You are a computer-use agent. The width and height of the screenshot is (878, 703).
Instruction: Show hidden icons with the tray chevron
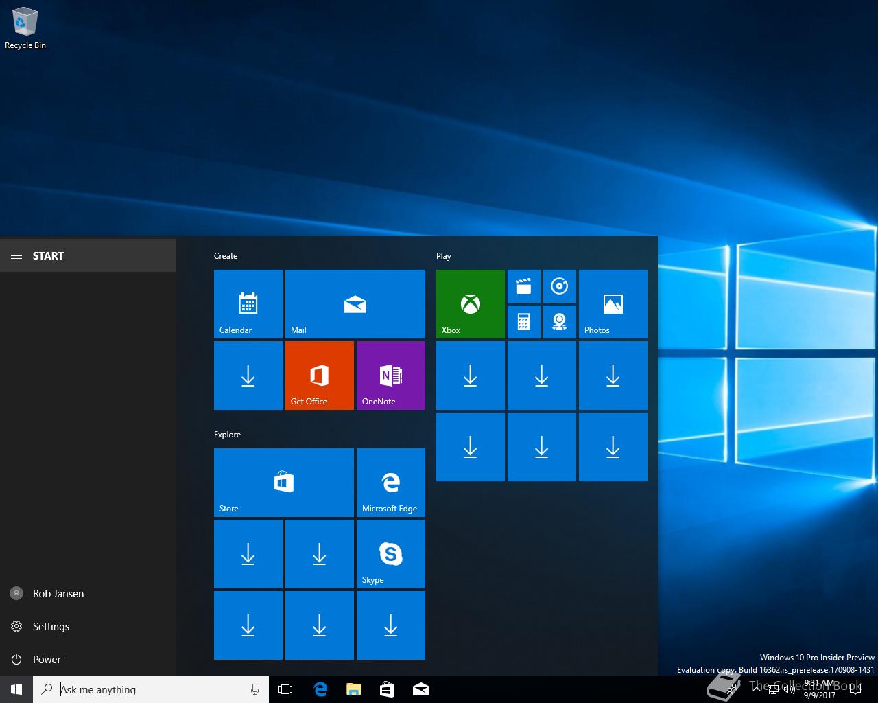coord(757,689)
